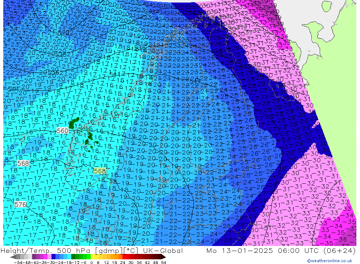Click the '-54' scale minimum label
Screen dimensions: 360x264
[18, 263]
